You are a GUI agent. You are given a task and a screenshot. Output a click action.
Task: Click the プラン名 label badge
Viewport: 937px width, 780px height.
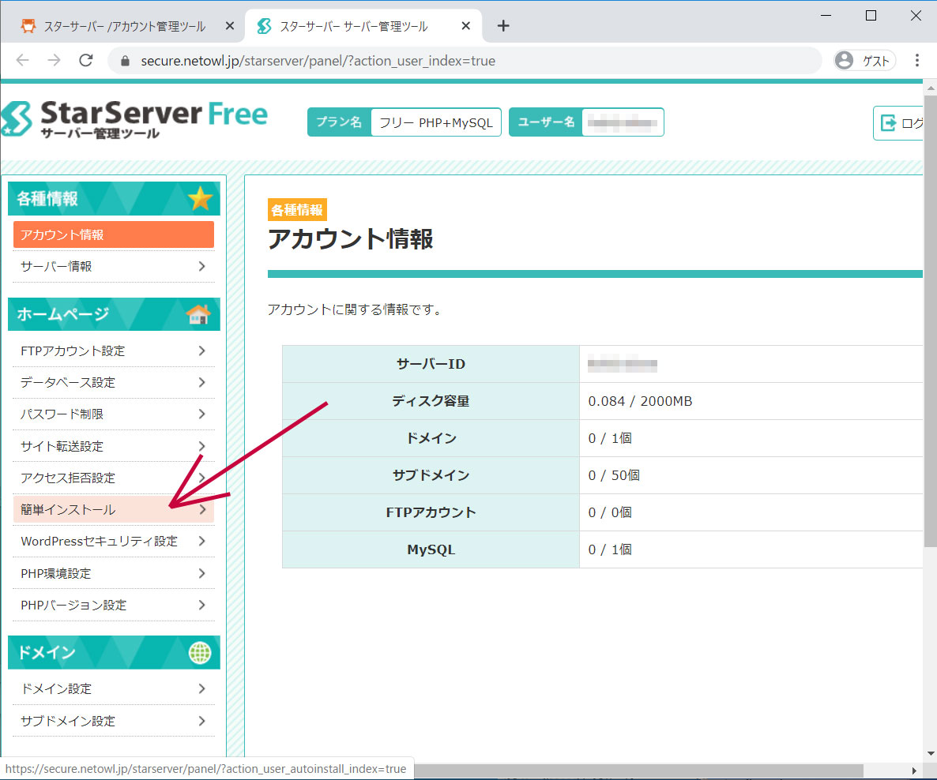click(340, 122)
